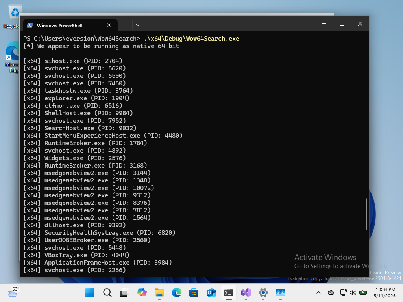Screen dimensions: 403x302
Task: Open Microsoft Store from the taskbar
Action: (x=194, y=293)
